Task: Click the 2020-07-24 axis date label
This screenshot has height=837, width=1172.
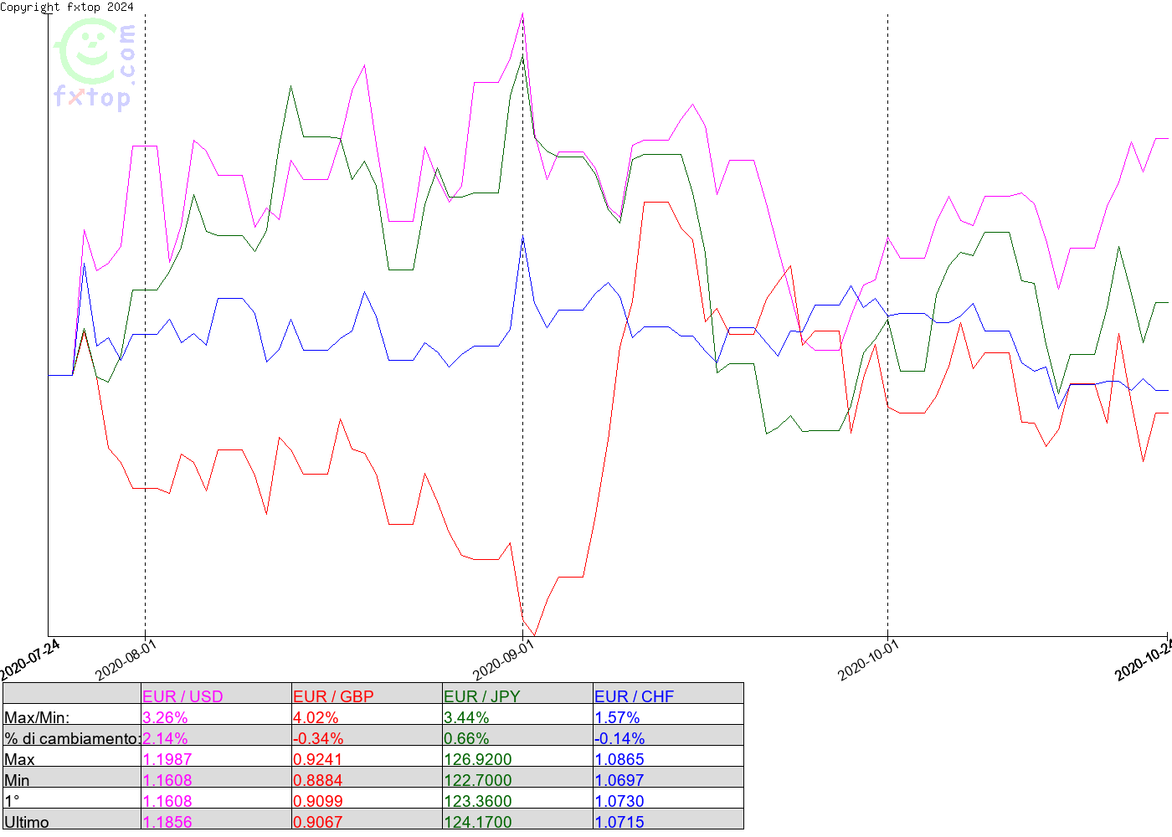Action: pyautogui.click(x=30, y=660)
